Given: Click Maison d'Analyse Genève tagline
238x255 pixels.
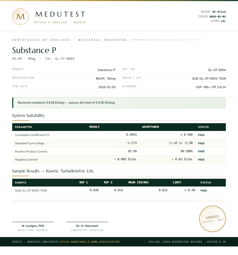Looking at the screenshot, I should coord(59,22).
